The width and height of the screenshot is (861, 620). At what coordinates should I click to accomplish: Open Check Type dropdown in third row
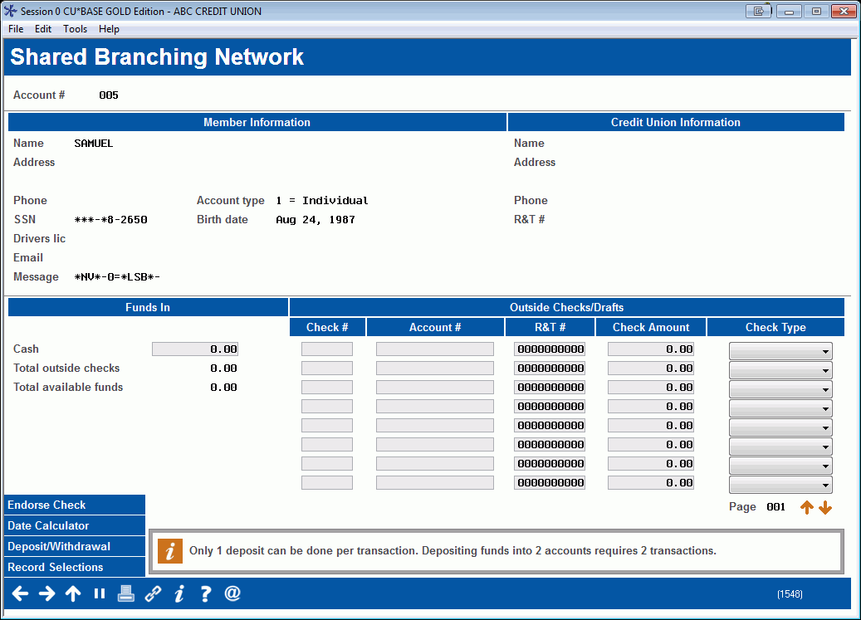780,389
